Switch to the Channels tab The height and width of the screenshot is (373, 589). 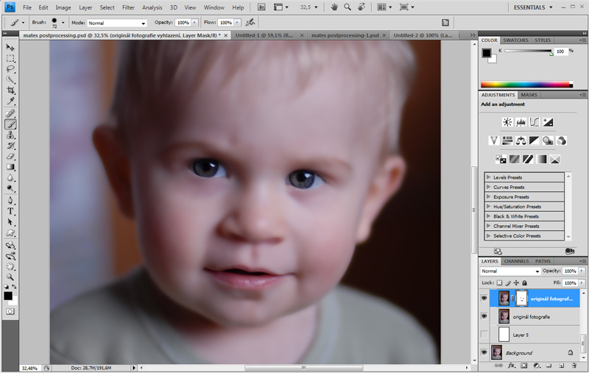point(516,261)
